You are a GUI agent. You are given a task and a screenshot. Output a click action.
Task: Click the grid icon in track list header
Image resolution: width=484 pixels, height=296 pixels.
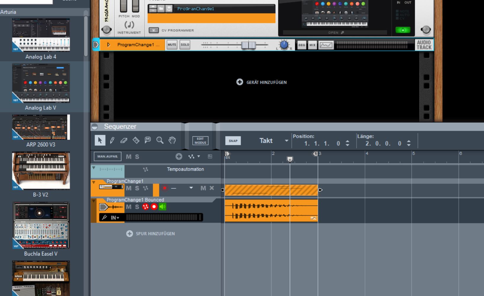coord(210,156)
